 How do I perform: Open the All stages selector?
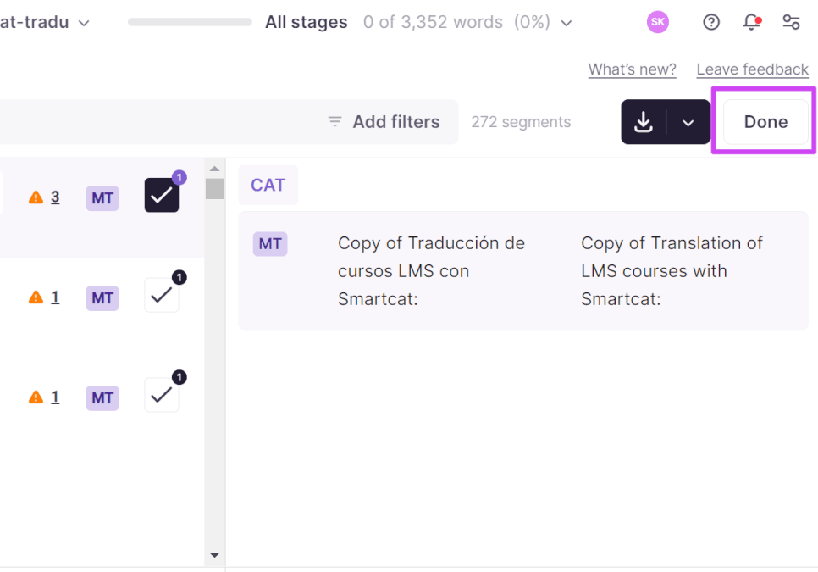pyautogui.click(x=307, y=22)
